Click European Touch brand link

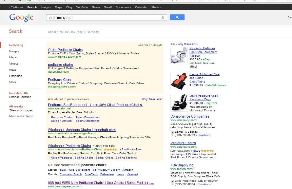71,174
